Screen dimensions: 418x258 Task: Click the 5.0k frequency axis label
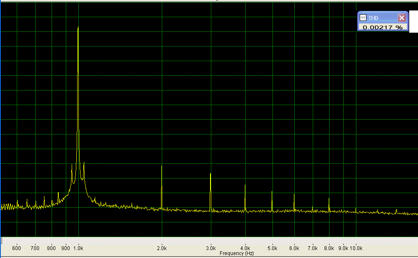coord(273,248)
